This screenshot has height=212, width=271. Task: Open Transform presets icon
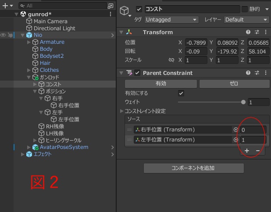point(257,32)
